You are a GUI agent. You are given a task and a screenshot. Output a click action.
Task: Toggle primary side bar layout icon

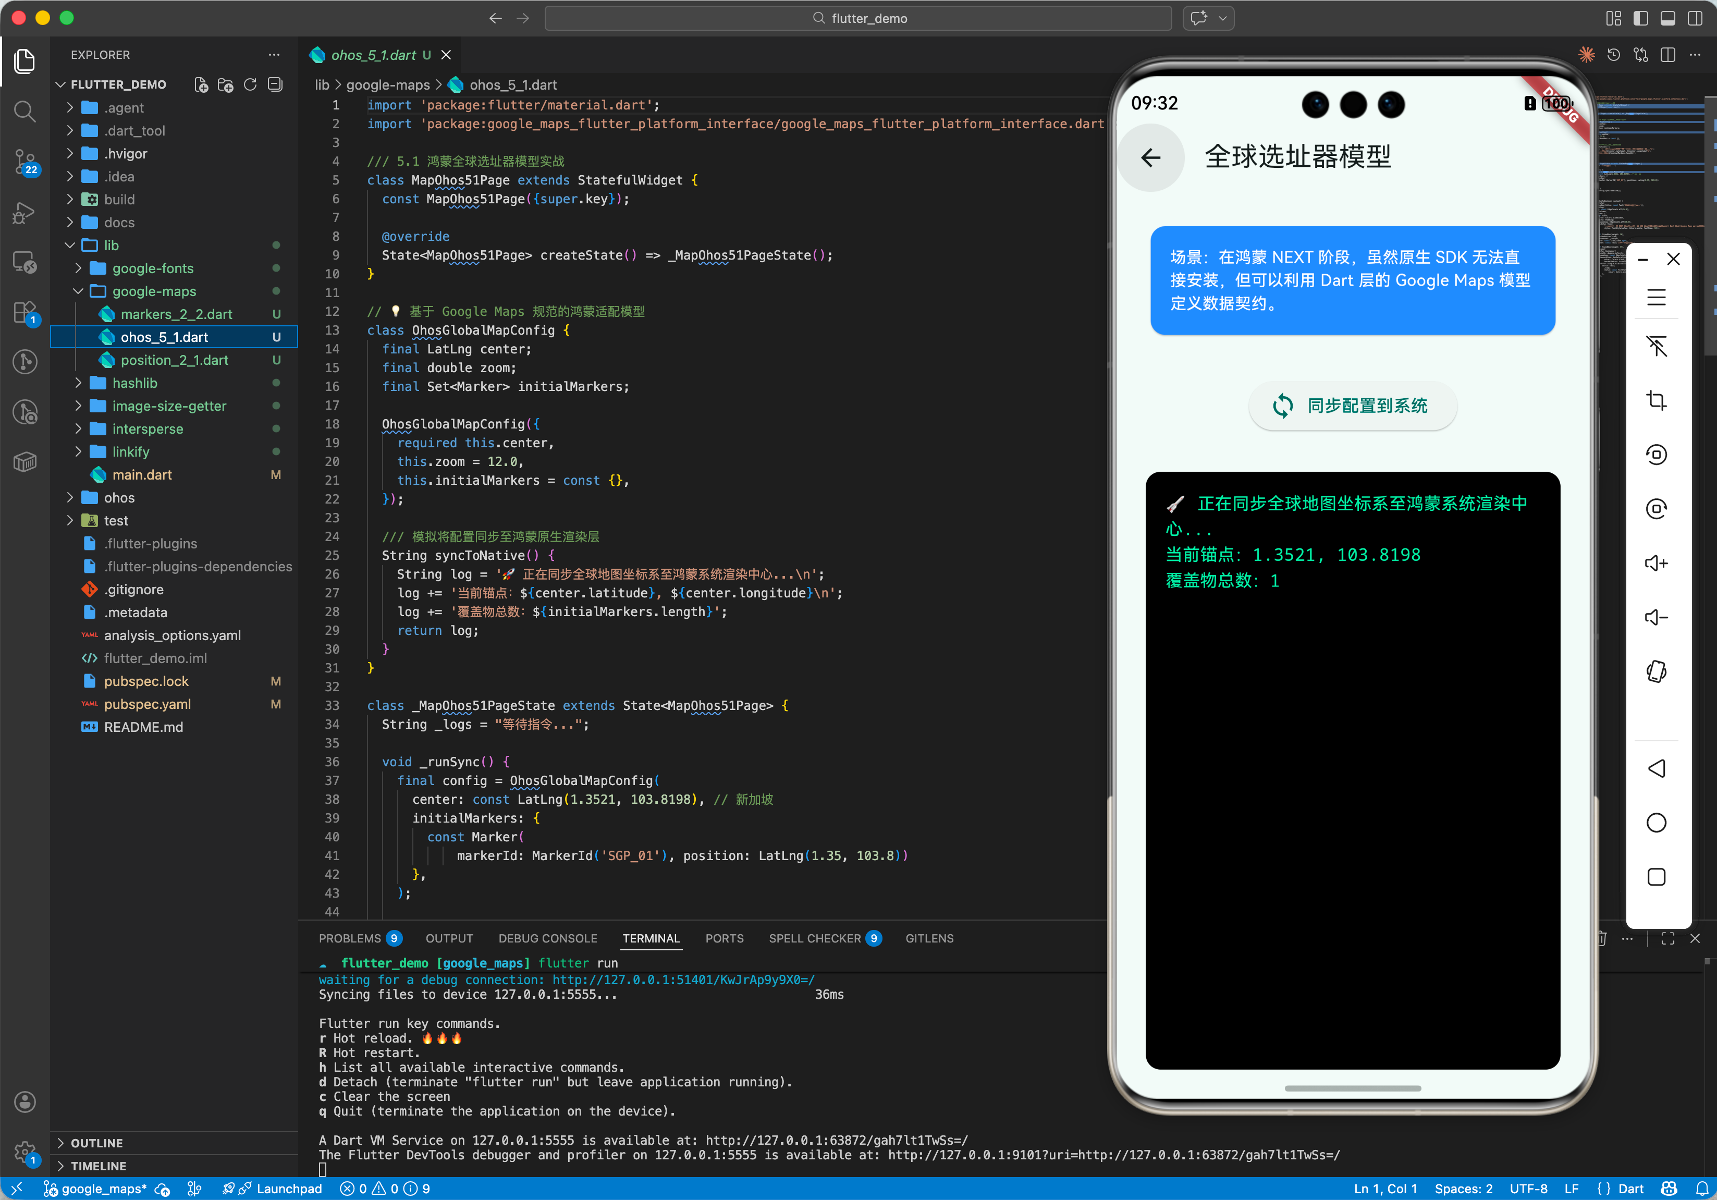click(x=1641, y=18)
